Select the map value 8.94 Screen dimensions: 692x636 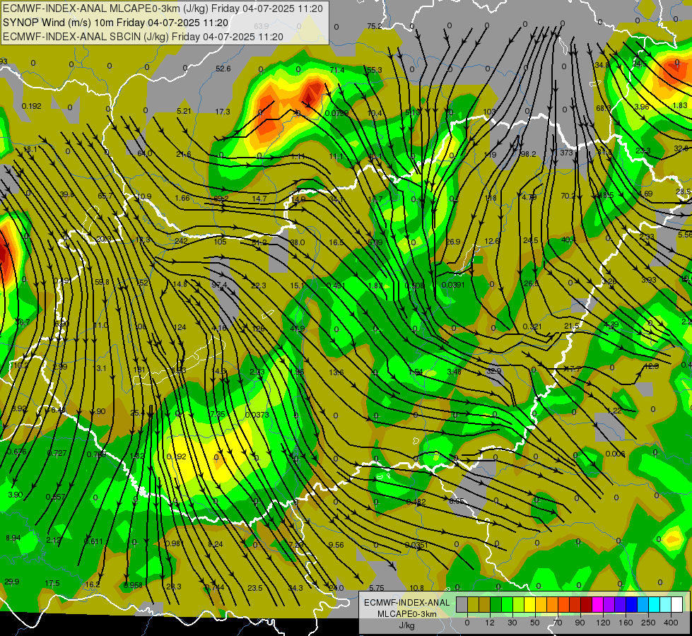[13, 538]
